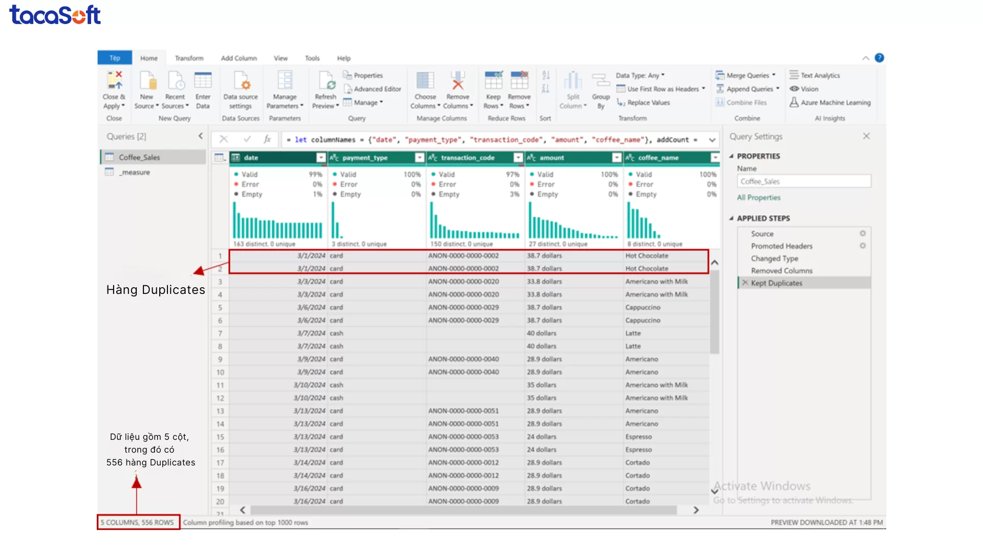
Task: Open gear settings for Source step
Action: (x=863, y=233)
